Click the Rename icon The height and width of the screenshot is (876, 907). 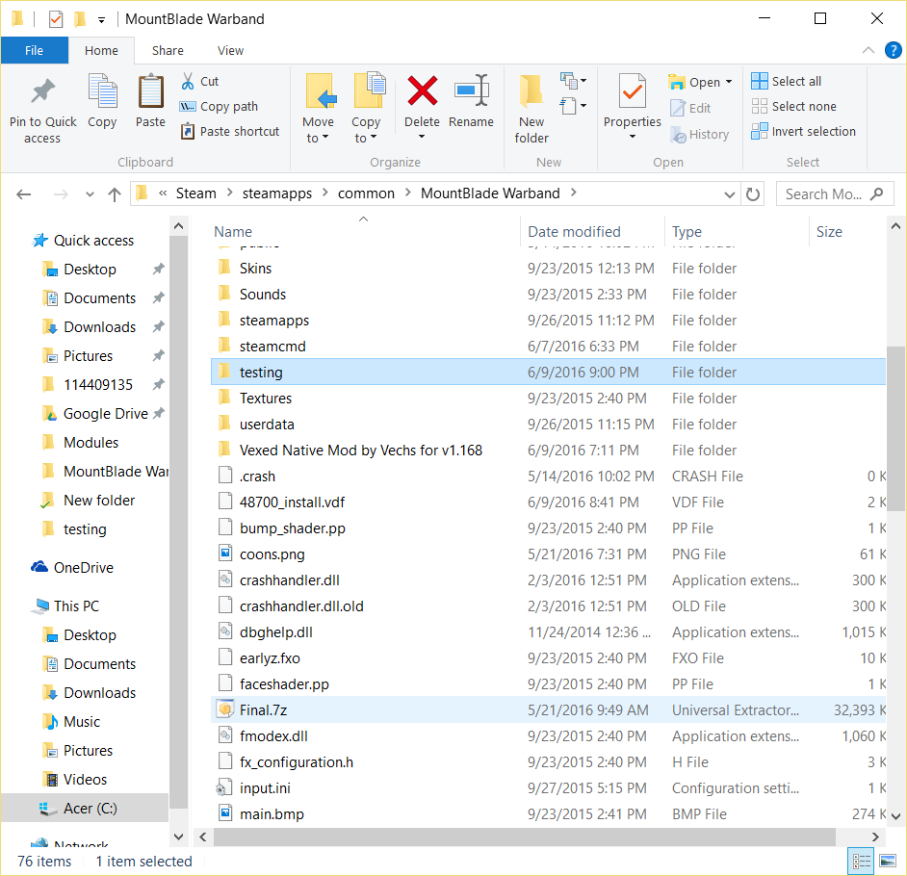pos(472,91)
